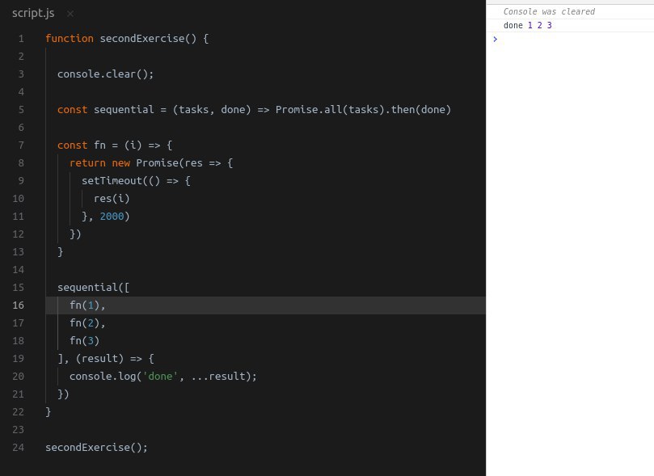
Task: Click the fn(1), array item
Action: click(x=87, y=305)
